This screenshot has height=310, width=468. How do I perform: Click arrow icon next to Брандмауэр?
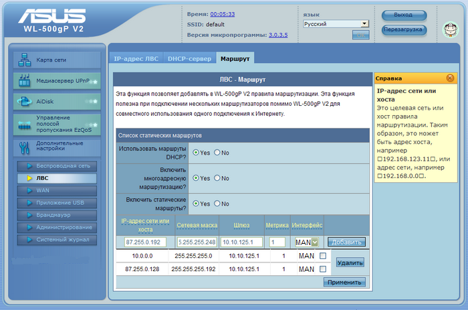tap(29, 215)
